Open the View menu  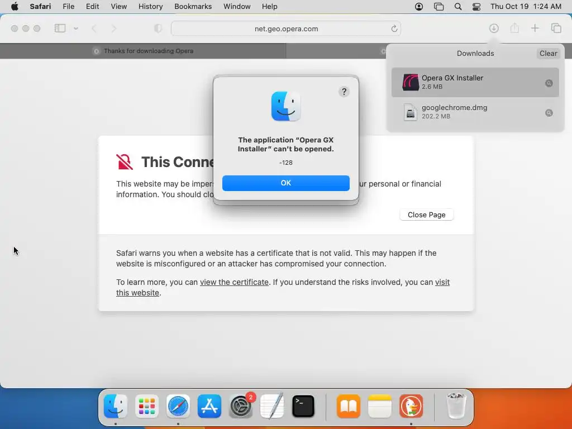coord(118,7)
